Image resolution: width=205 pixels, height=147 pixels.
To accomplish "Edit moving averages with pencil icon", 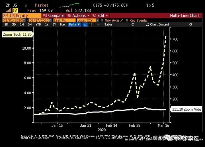I will (x=122, y=20).
